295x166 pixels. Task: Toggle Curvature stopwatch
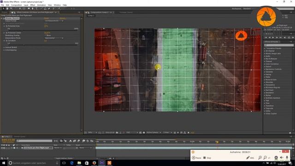(6, 41)
